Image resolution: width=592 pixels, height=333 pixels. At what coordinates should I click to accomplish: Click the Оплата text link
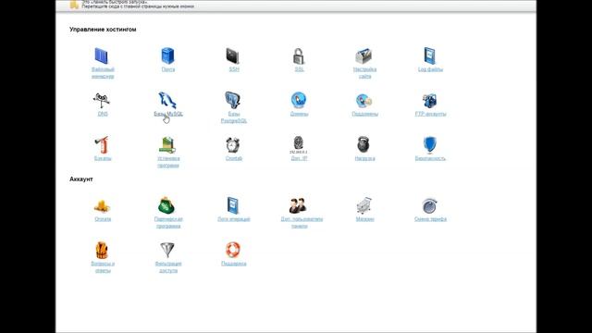(x=103, y=219)
